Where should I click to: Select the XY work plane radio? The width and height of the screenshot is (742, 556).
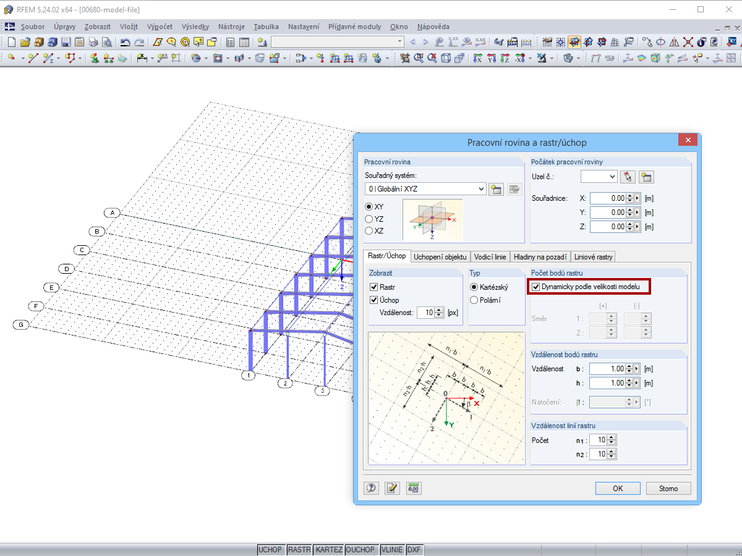pyautogui.click(x=369, y=206)
